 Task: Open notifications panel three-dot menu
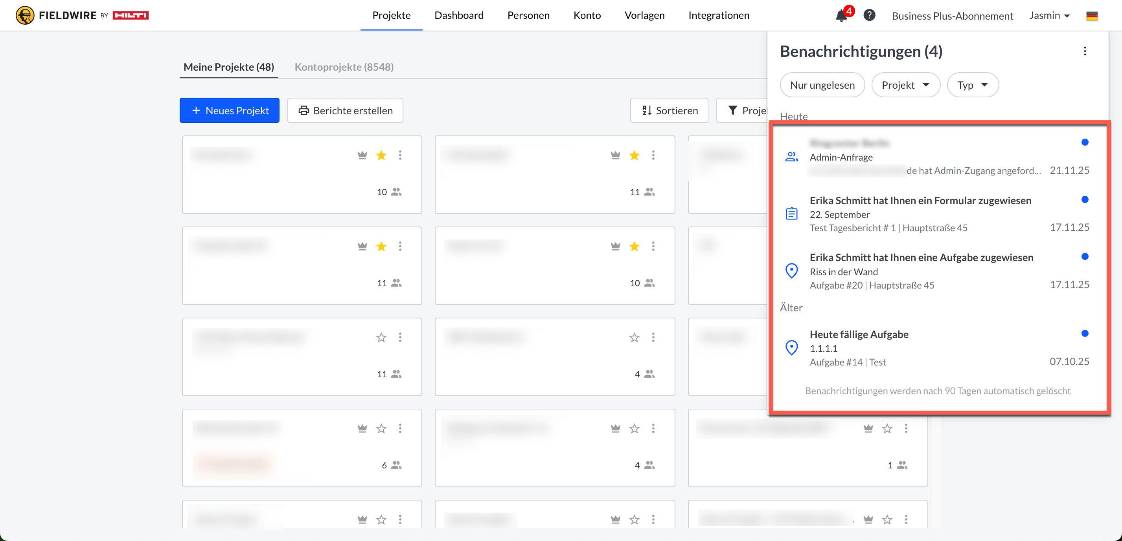1085,51
